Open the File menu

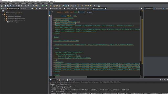2,3
